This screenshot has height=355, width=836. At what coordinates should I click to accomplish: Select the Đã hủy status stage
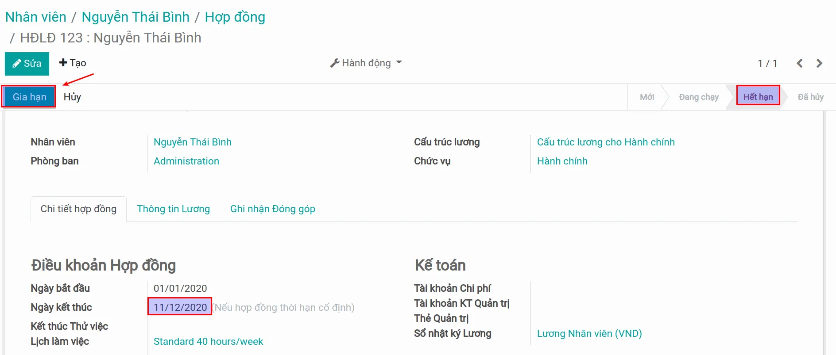[x=810, y=97]
